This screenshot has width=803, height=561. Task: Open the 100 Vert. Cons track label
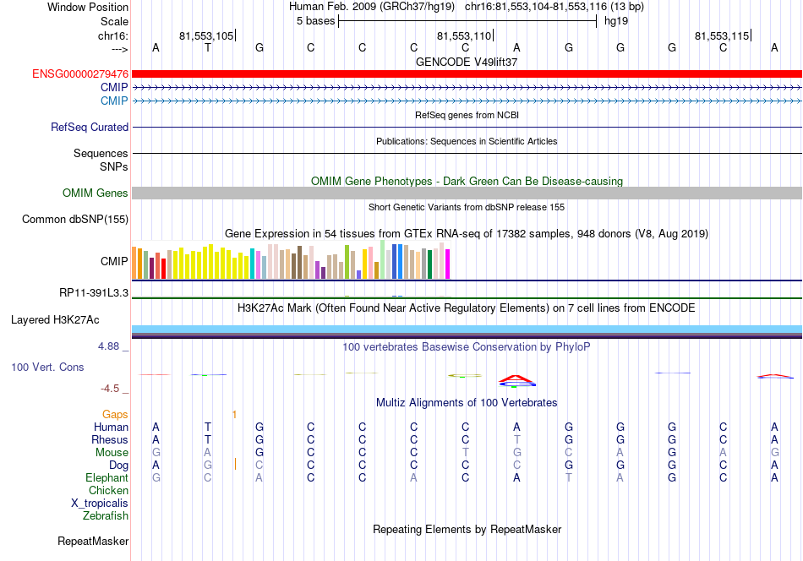click(x=47, y=367)
